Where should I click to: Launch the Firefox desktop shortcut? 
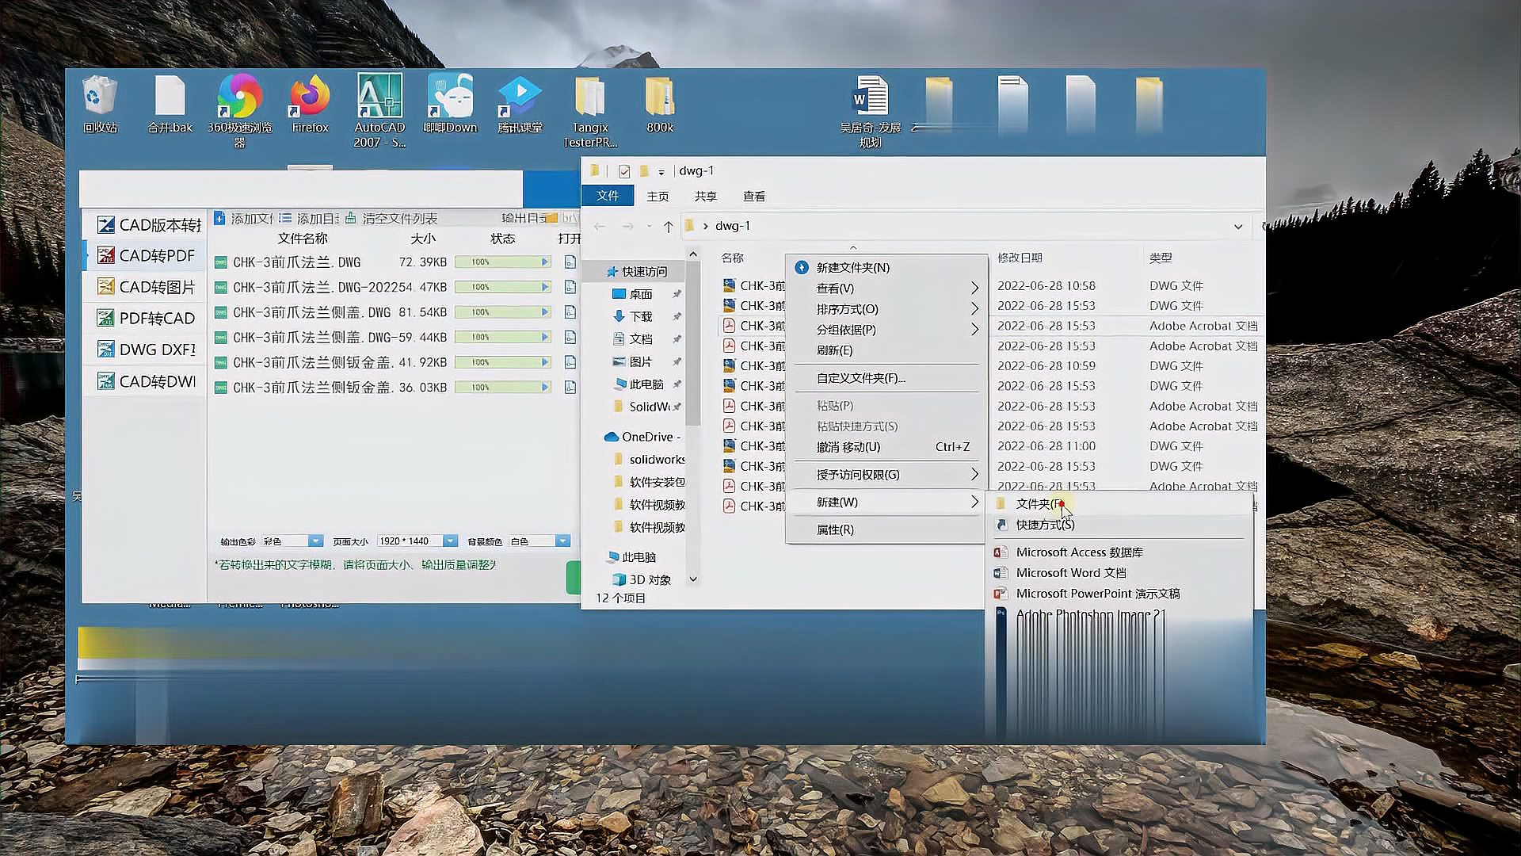point(310,103)
